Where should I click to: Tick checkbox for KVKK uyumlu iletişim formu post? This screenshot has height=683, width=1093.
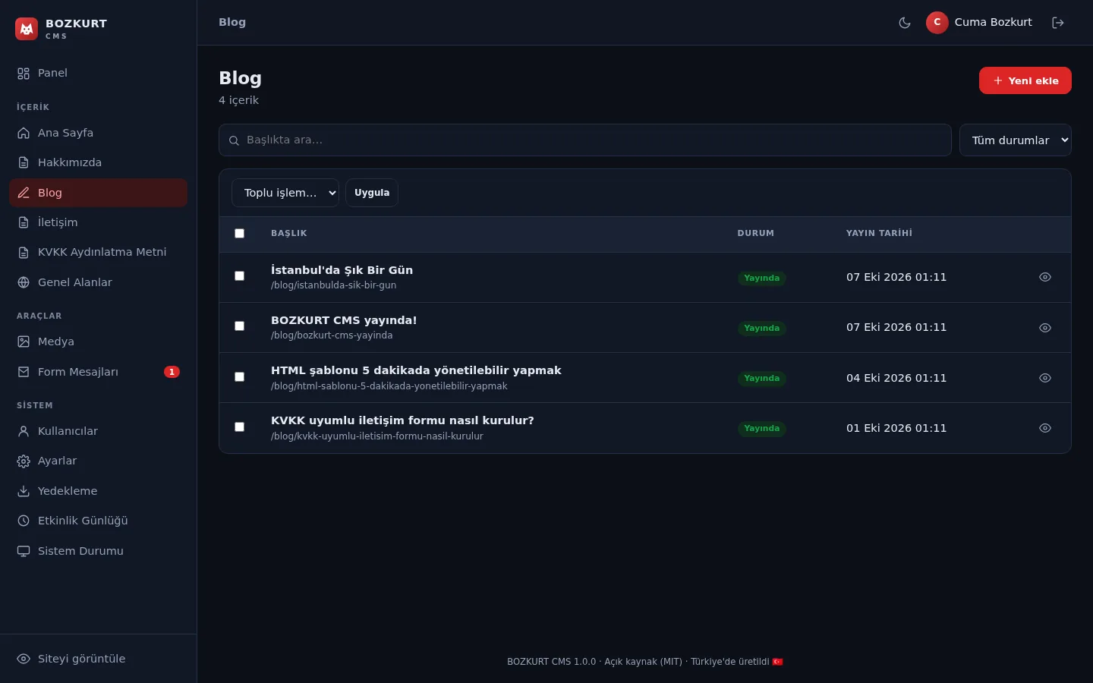pyautogui.click(x=240, y=427)
